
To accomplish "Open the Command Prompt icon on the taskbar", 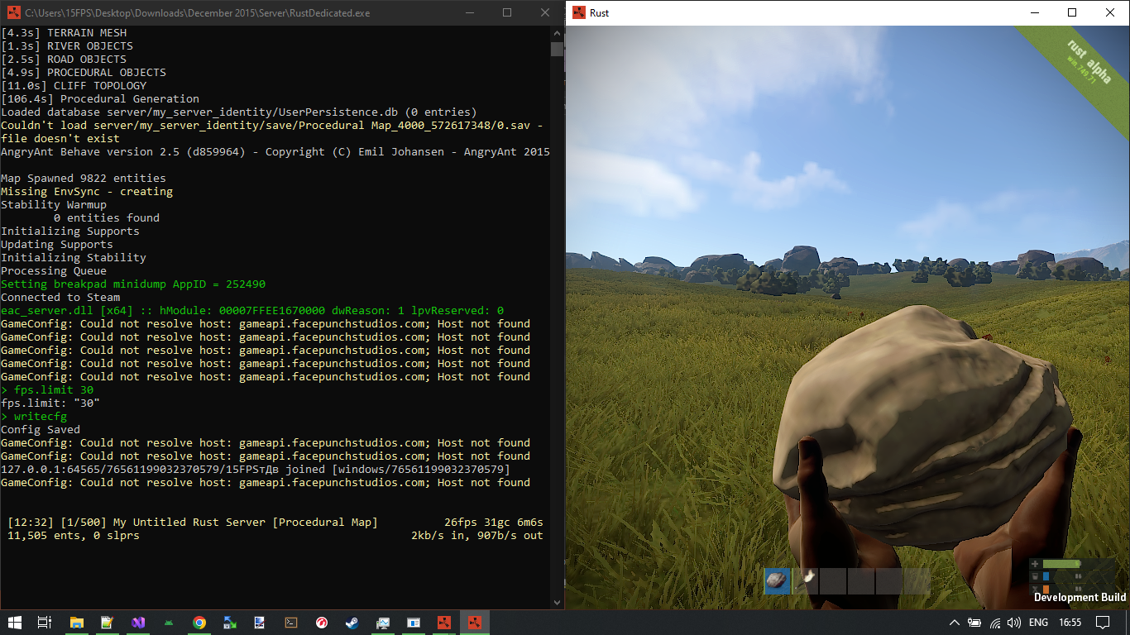I will tap(291, 623).
